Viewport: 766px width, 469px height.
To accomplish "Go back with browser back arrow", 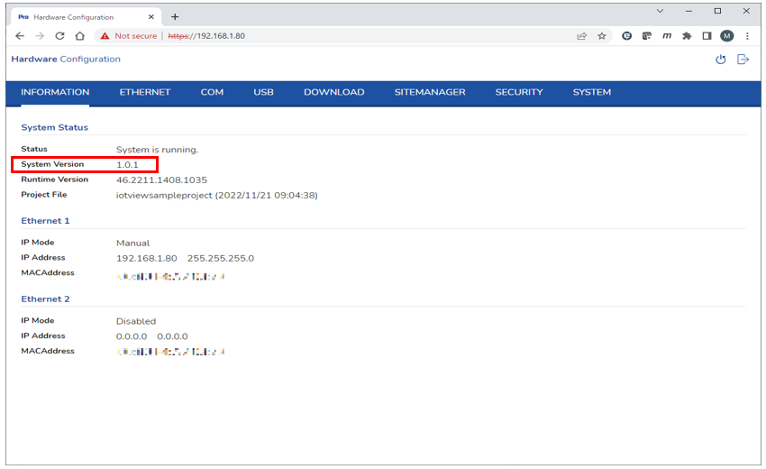I will (x=20, y=36).
